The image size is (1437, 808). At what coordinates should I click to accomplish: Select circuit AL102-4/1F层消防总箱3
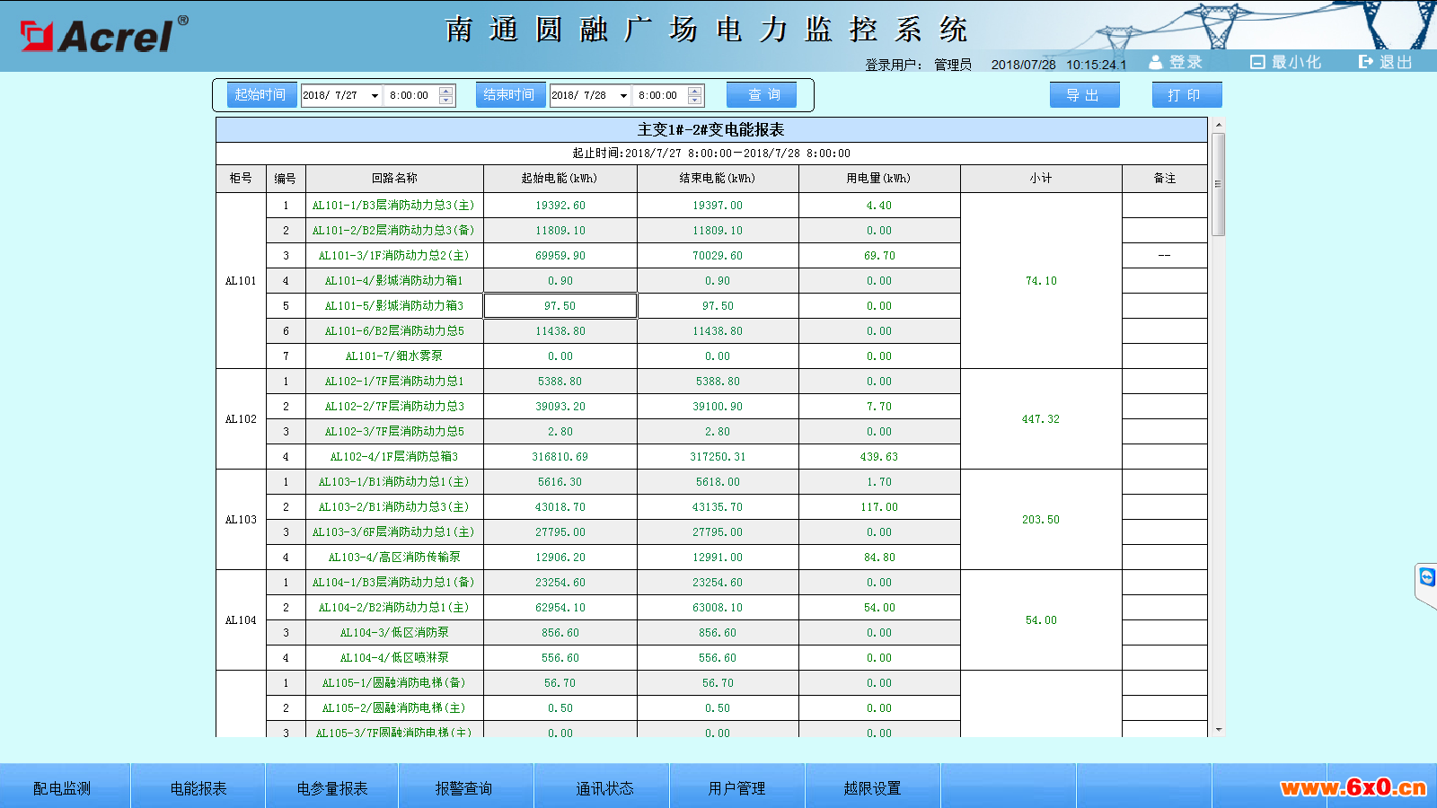click(x=394, y=457)
